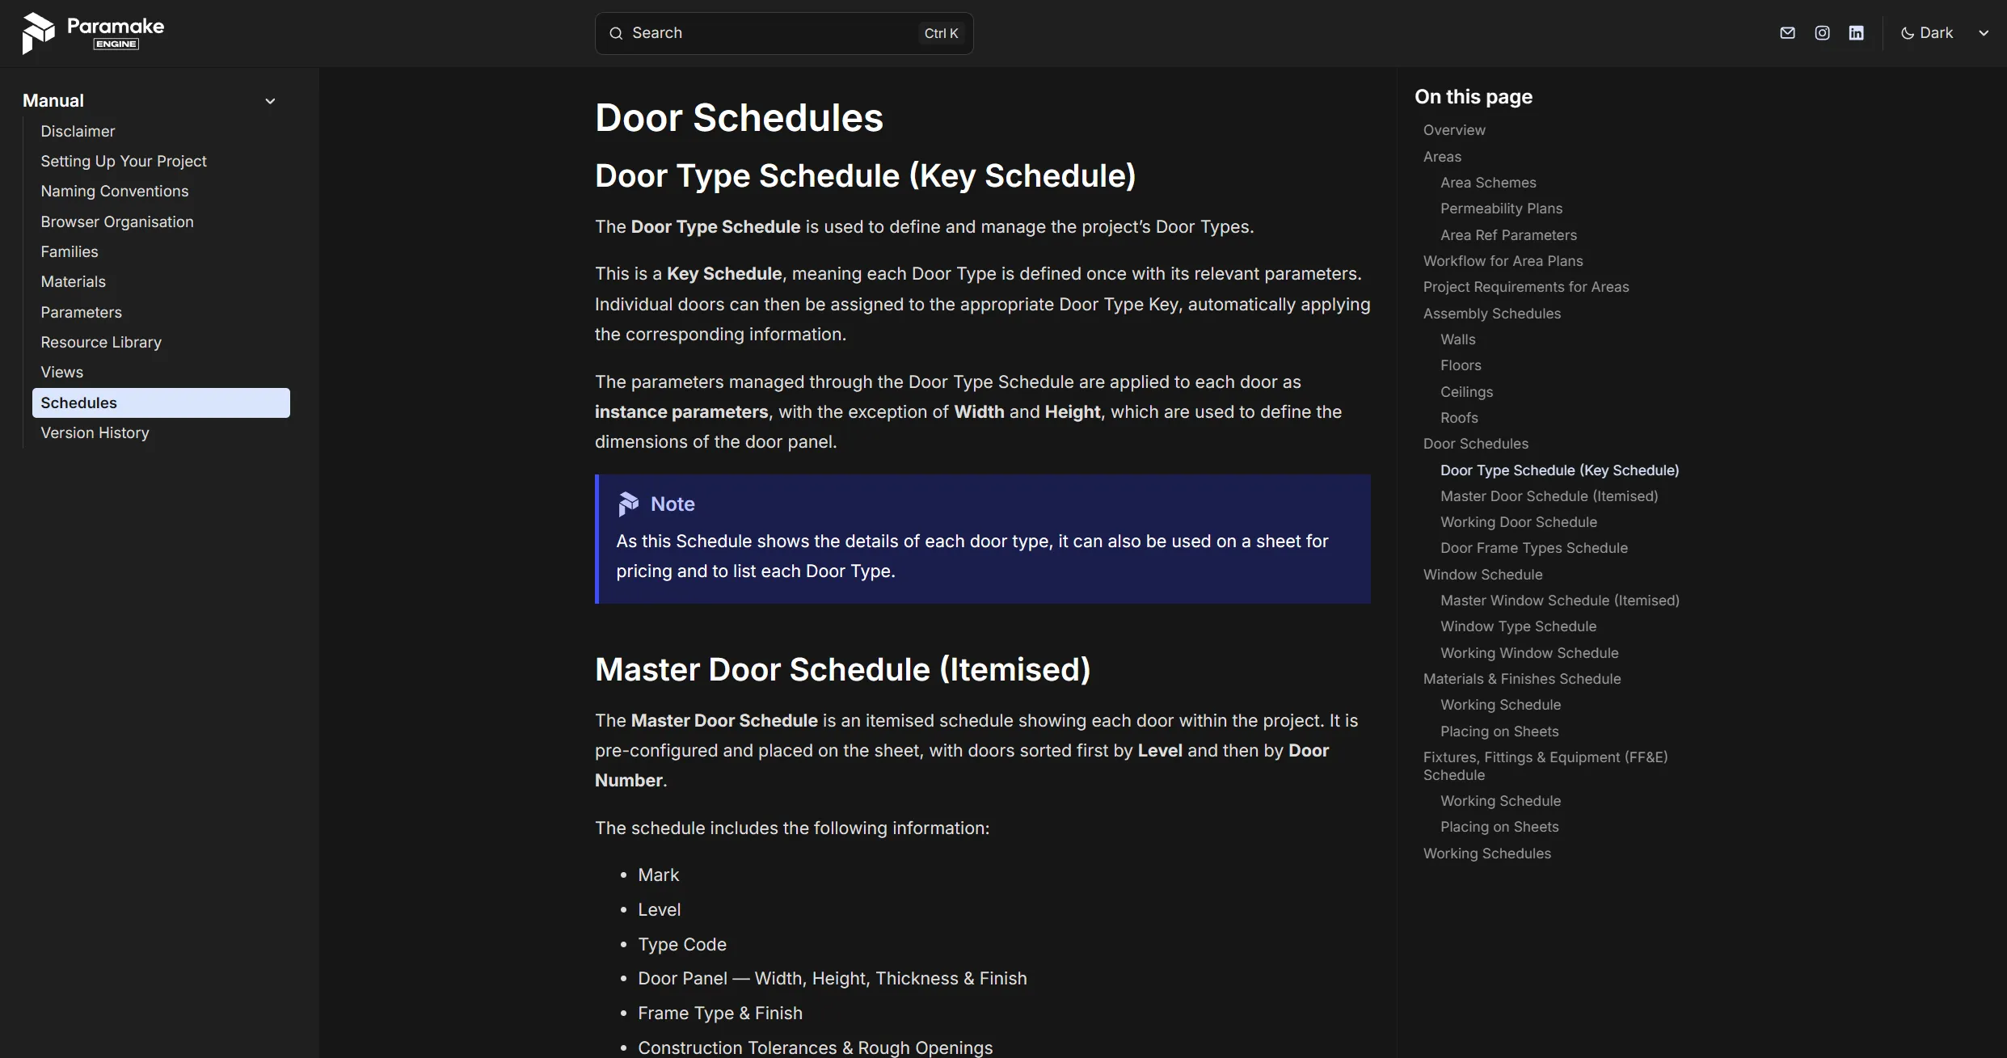Click the search magnifier icon
The height and width of the screenshot is (1058, 2007).
click(x=616, y=33)
